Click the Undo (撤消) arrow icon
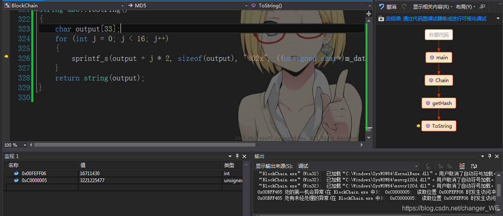 coord(382,7)
